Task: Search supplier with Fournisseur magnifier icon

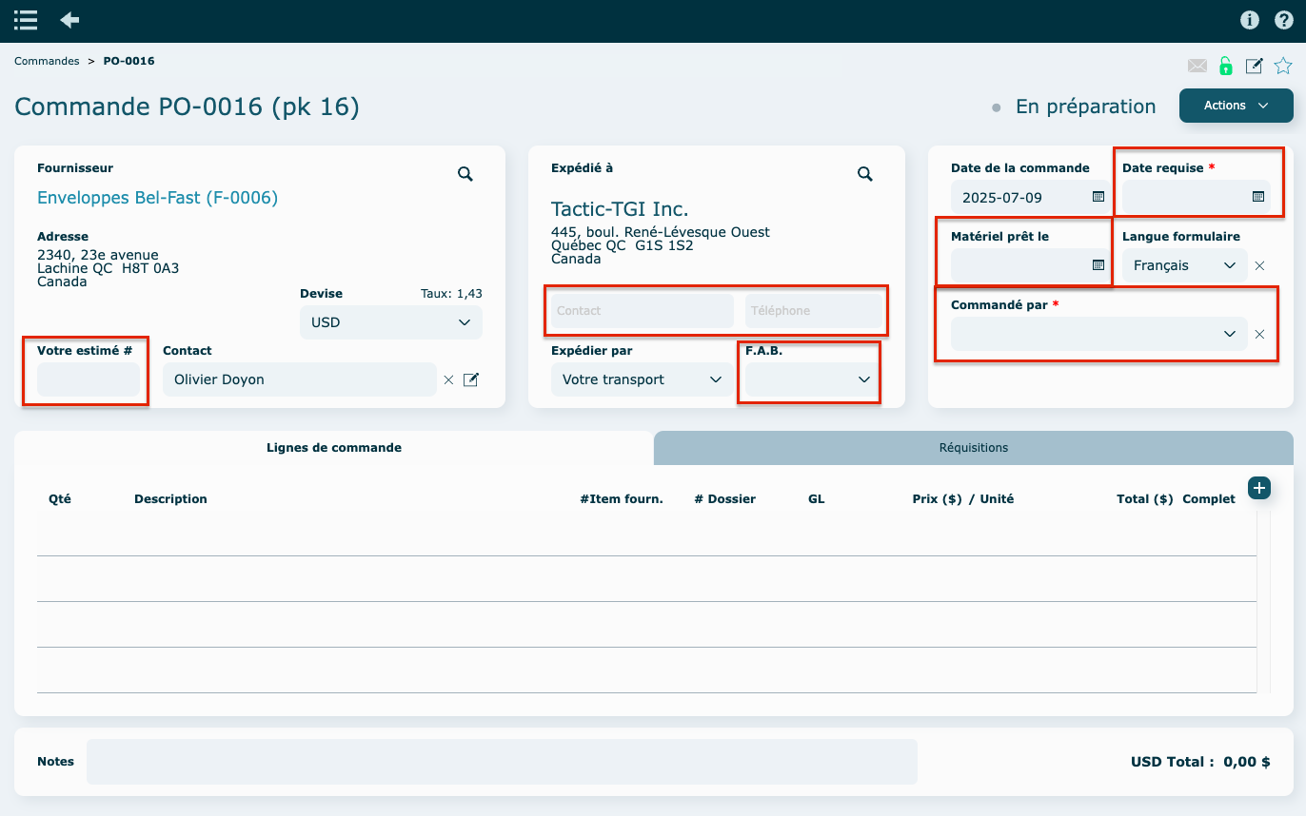Action: [465, 174]
